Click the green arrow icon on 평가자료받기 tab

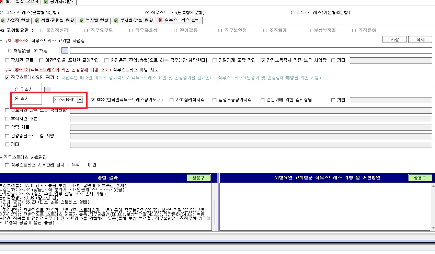click(46, 2)
